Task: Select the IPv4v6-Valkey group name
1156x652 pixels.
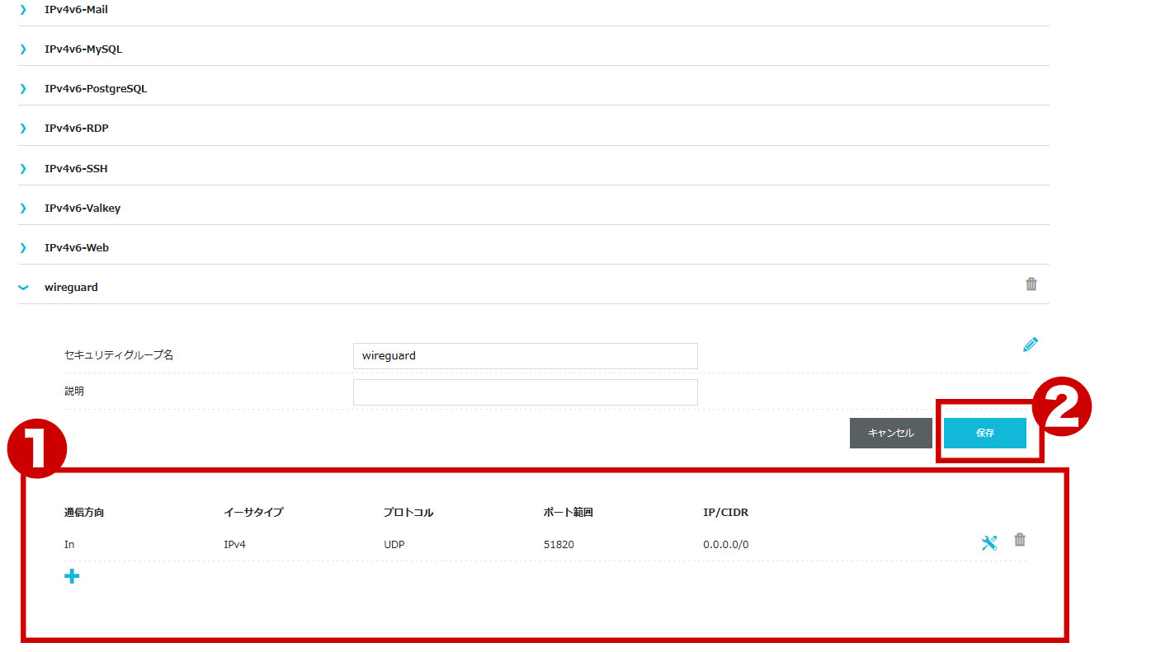Action: [83, 209]
